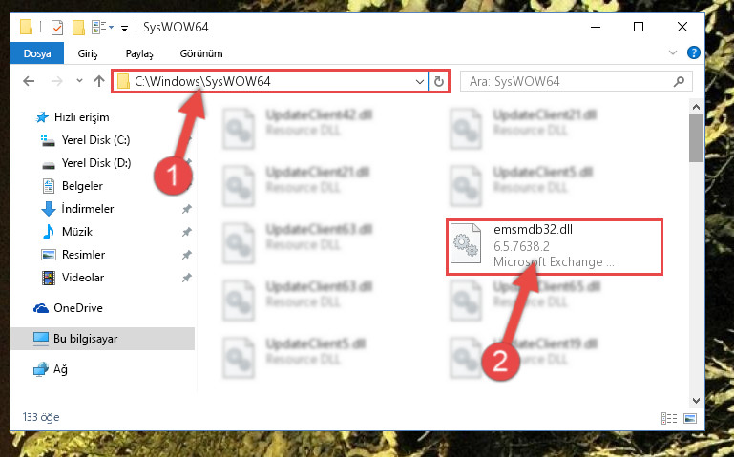Open the Dosya menu tab
Screen dimensions: 734x457
point(37,53)
